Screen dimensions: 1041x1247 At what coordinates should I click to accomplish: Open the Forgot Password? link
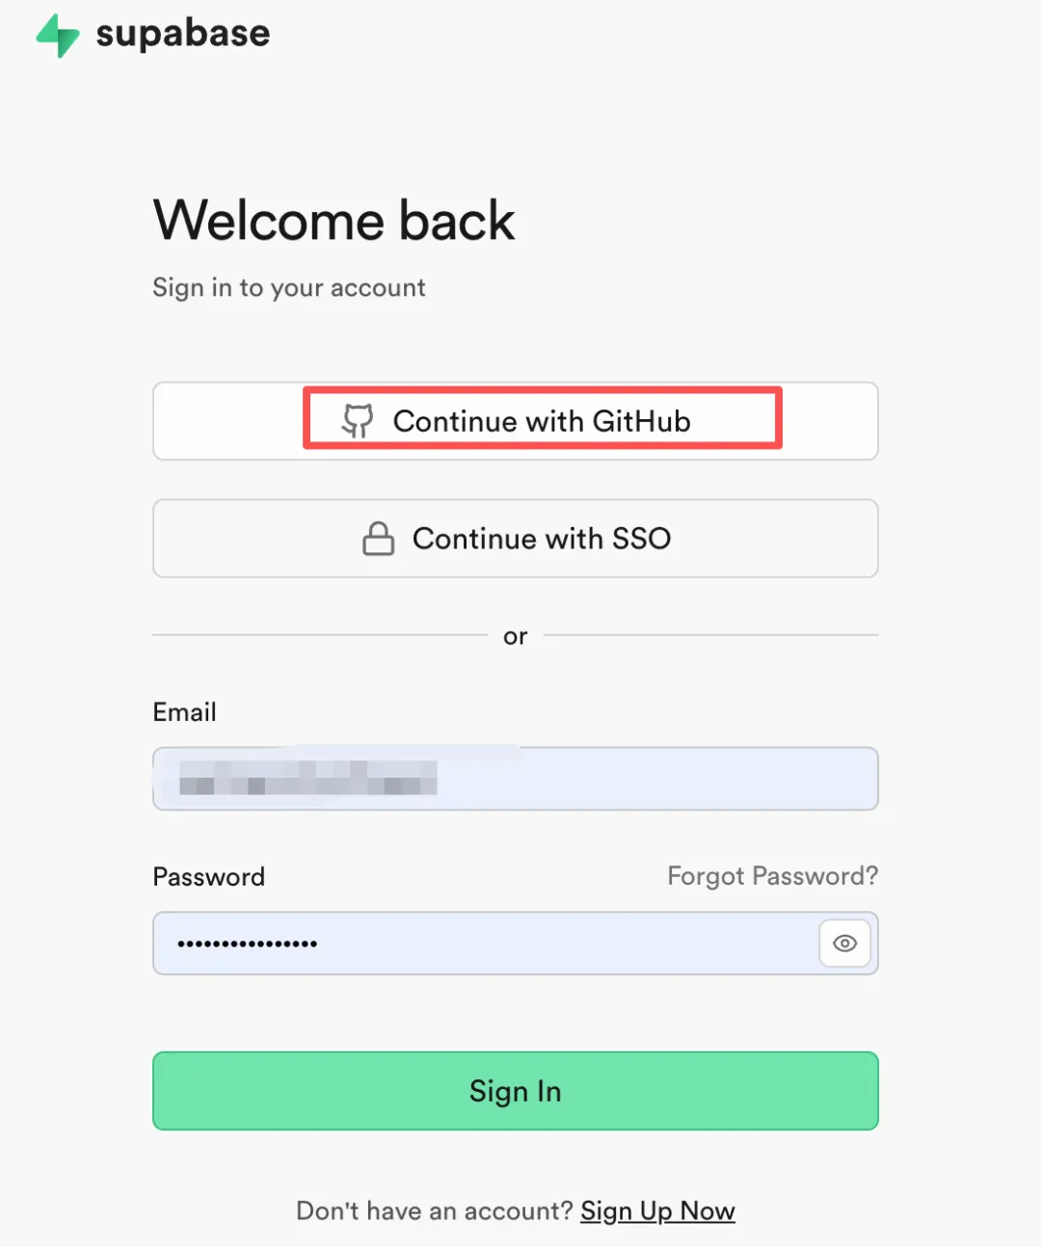click(x=772, y=876)
